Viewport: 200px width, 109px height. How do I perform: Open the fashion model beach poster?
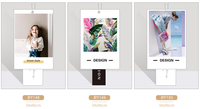point(167,34)
